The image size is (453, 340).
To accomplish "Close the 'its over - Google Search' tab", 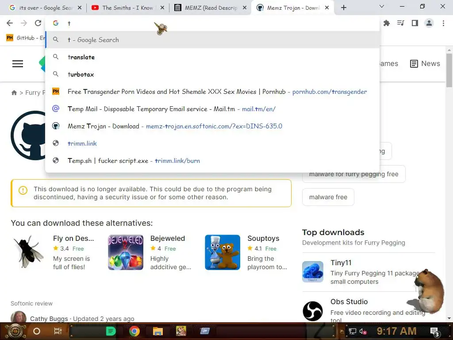I will click(80, 8).
